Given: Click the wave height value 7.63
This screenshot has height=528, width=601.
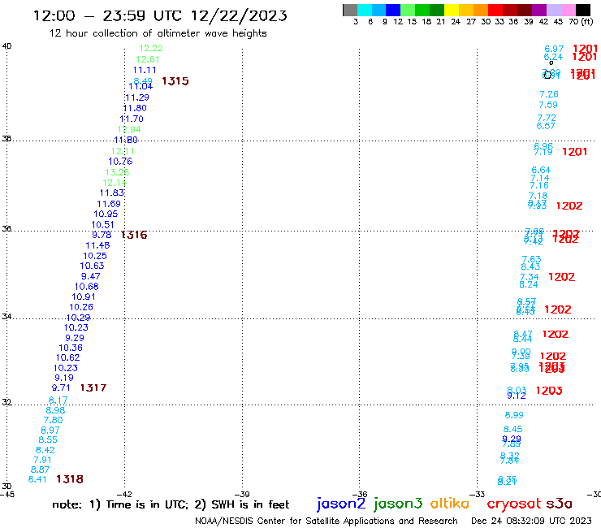Looking at the screenshot, I should [532, 260].
